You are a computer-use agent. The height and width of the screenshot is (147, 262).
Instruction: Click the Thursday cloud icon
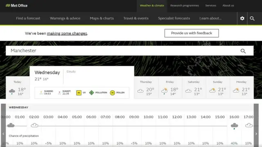point(140,91)
